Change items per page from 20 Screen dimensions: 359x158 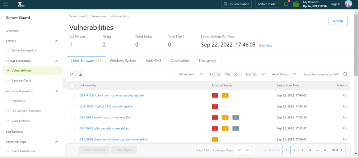point(242,150)
